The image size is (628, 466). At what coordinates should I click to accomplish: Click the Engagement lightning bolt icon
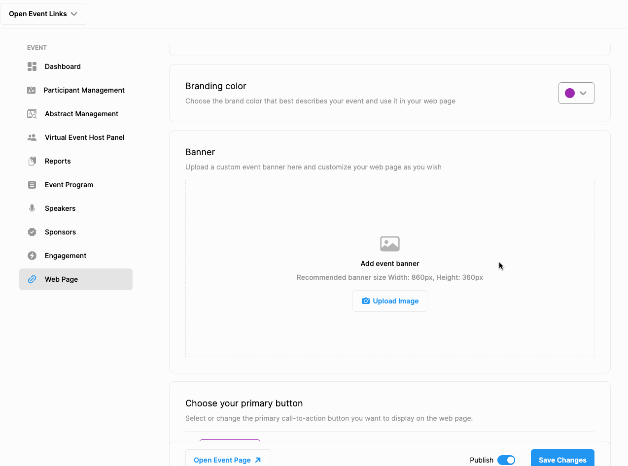coord(32,256)
